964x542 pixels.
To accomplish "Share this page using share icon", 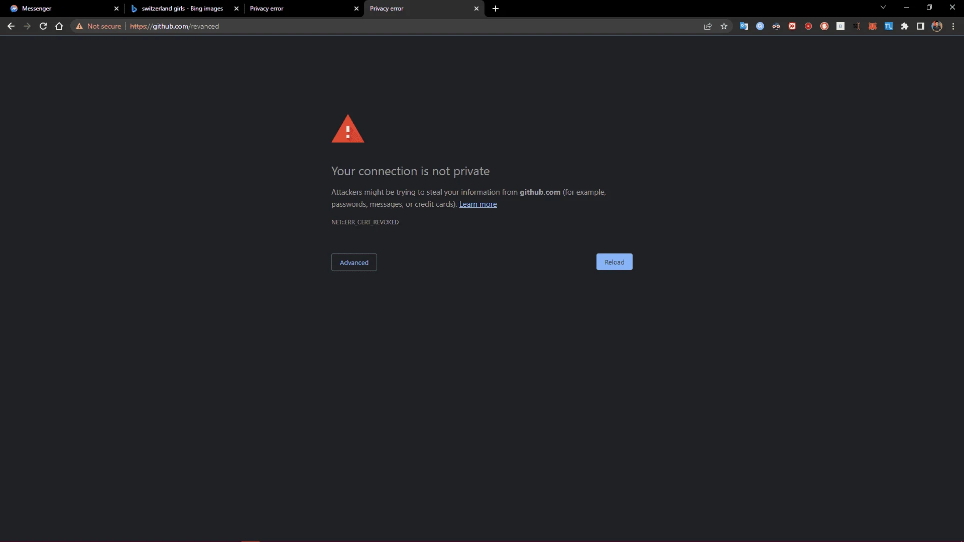I will 708,26.
